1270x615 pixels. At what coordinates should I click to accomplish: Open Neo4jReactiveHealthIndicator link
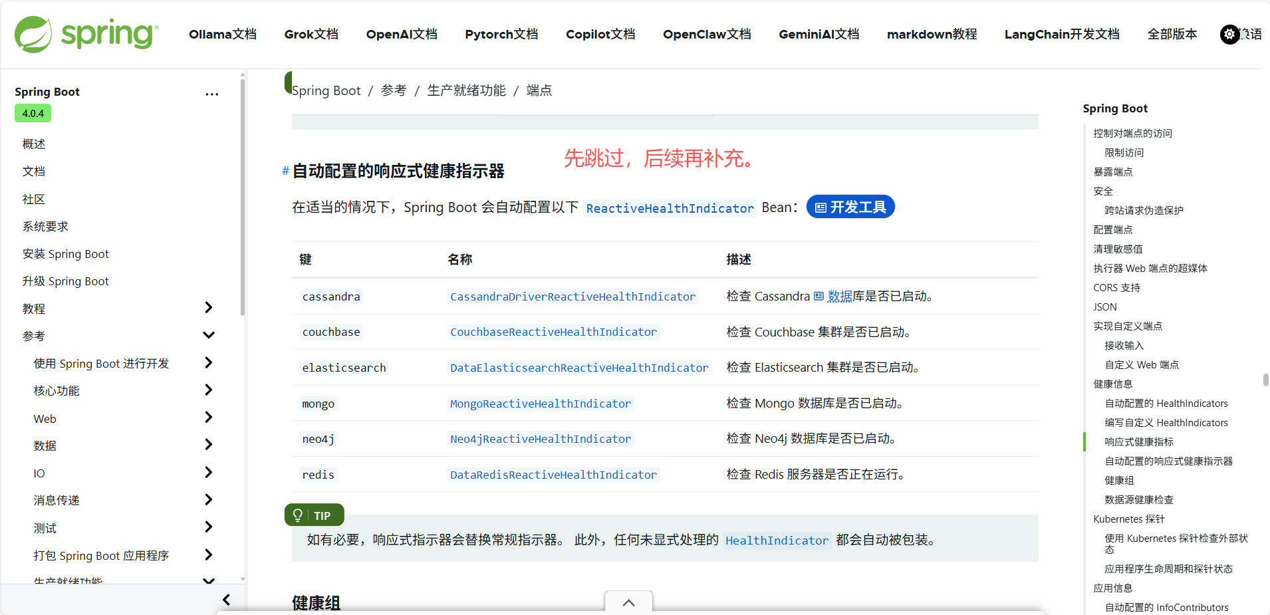541,439
